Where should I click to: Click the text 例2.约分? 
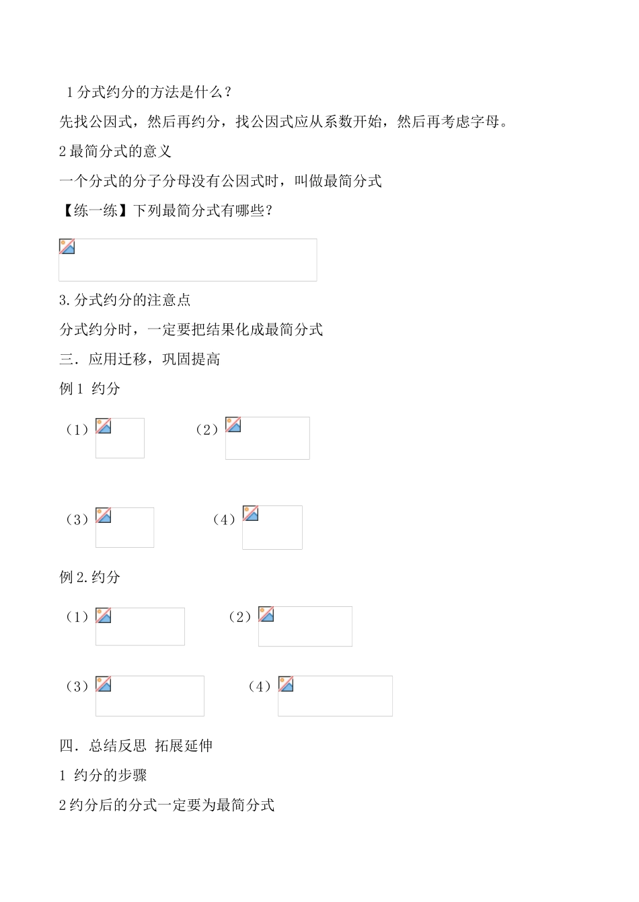point(89,577)
